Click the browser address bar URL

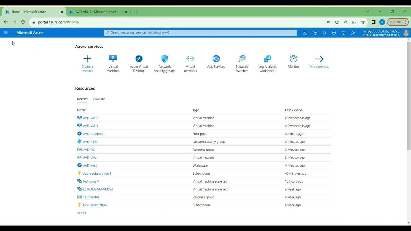[58, 22]
